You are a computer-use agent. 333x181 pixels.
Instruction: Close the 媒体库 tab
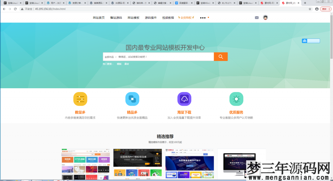click(149, 3)
